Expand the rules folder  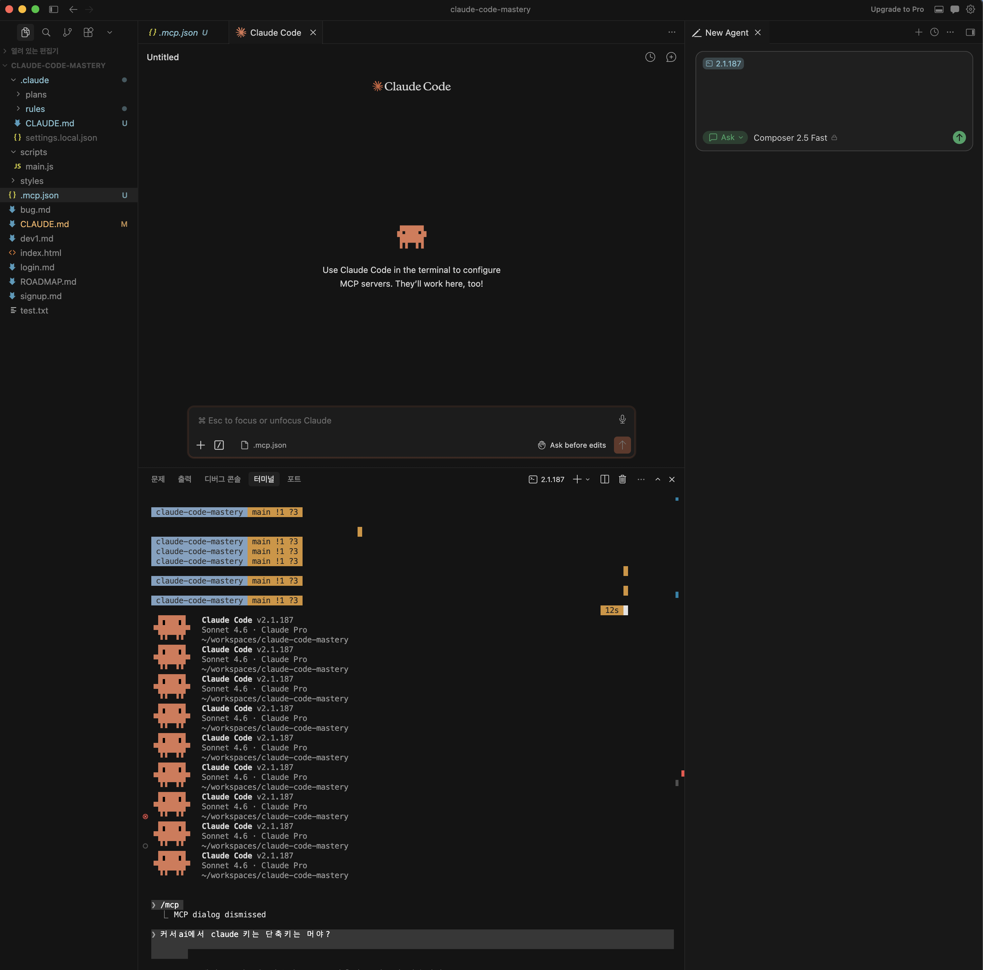(69, 109)
